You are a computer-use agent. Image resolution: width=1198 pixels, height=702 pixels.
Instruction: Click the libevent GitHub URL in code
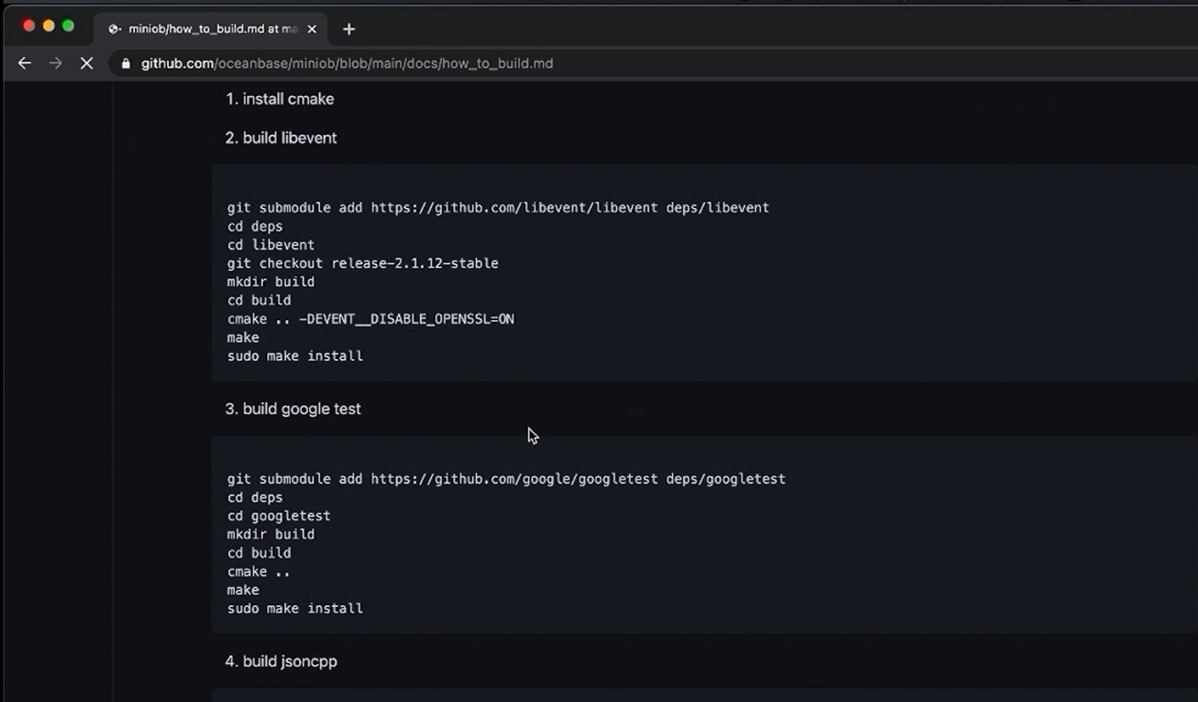click(514, 207)
